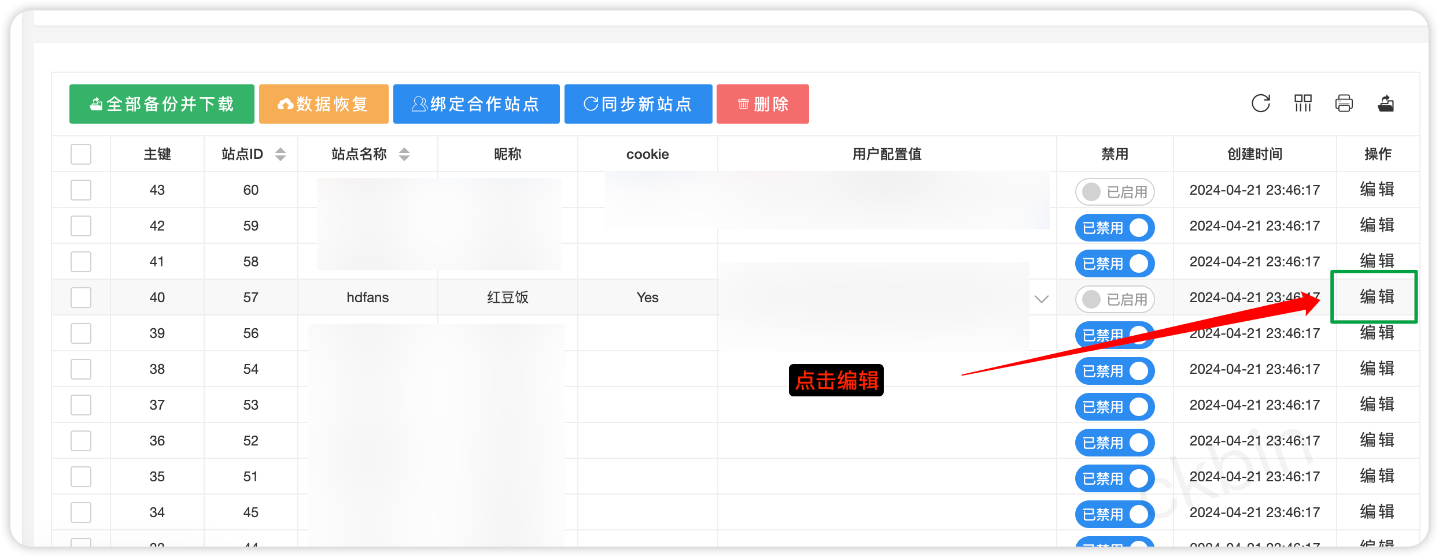Click the 用户配置值 column header
Viewport: 1439px width, 557px height.
click(x=887, y=154)
